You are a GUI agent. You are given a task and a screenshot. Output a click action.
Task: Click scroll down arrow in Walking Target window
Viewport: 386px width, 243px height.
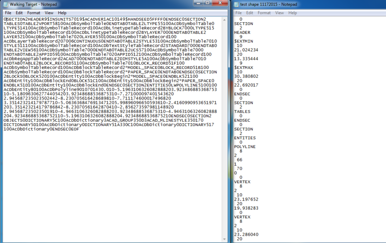224,239
